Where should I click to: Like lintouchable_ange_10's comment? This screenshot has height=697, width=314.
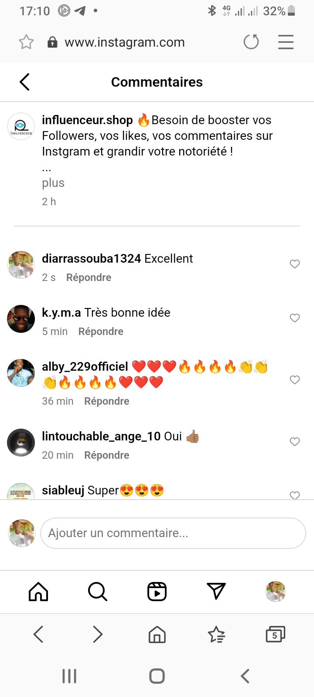(295, 442)
